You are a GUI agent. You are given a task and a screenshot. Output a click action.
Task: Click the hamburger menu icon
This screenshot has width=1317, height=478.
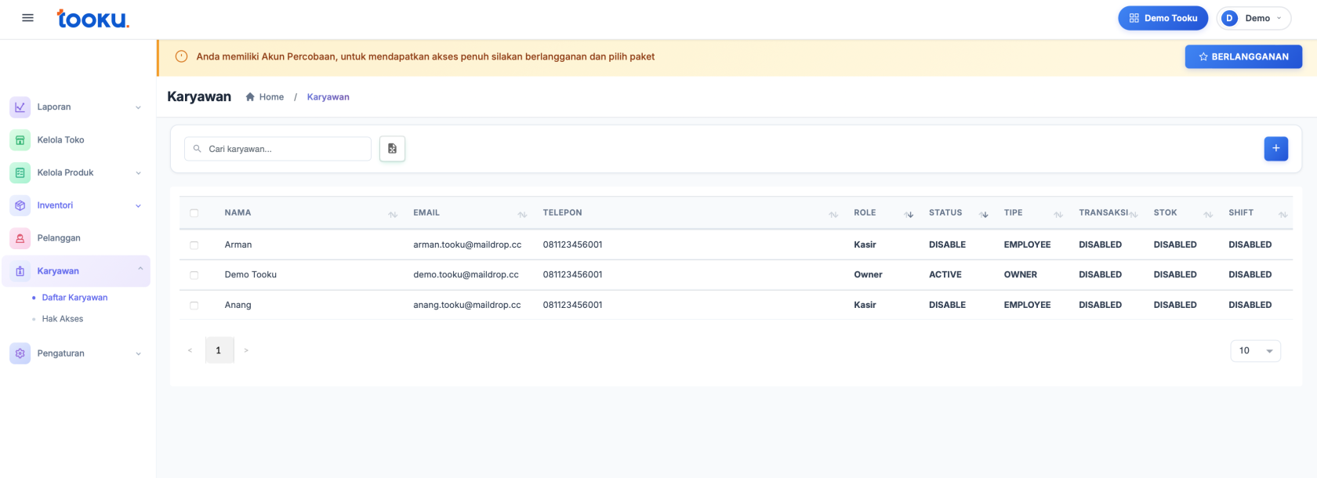pyautogui.click(x=28, y=18)
